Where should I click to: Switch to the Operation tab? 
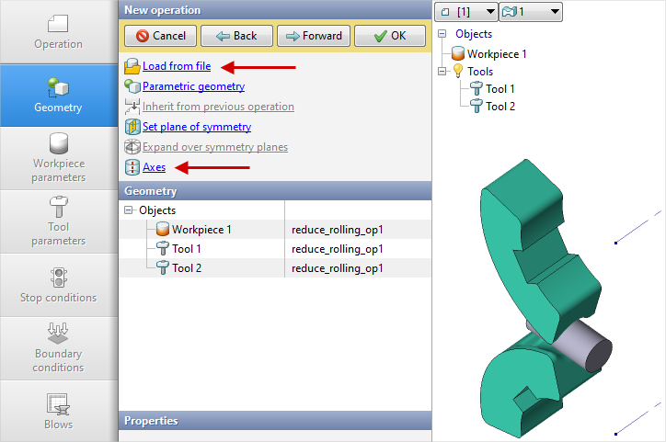pos(59,32)
